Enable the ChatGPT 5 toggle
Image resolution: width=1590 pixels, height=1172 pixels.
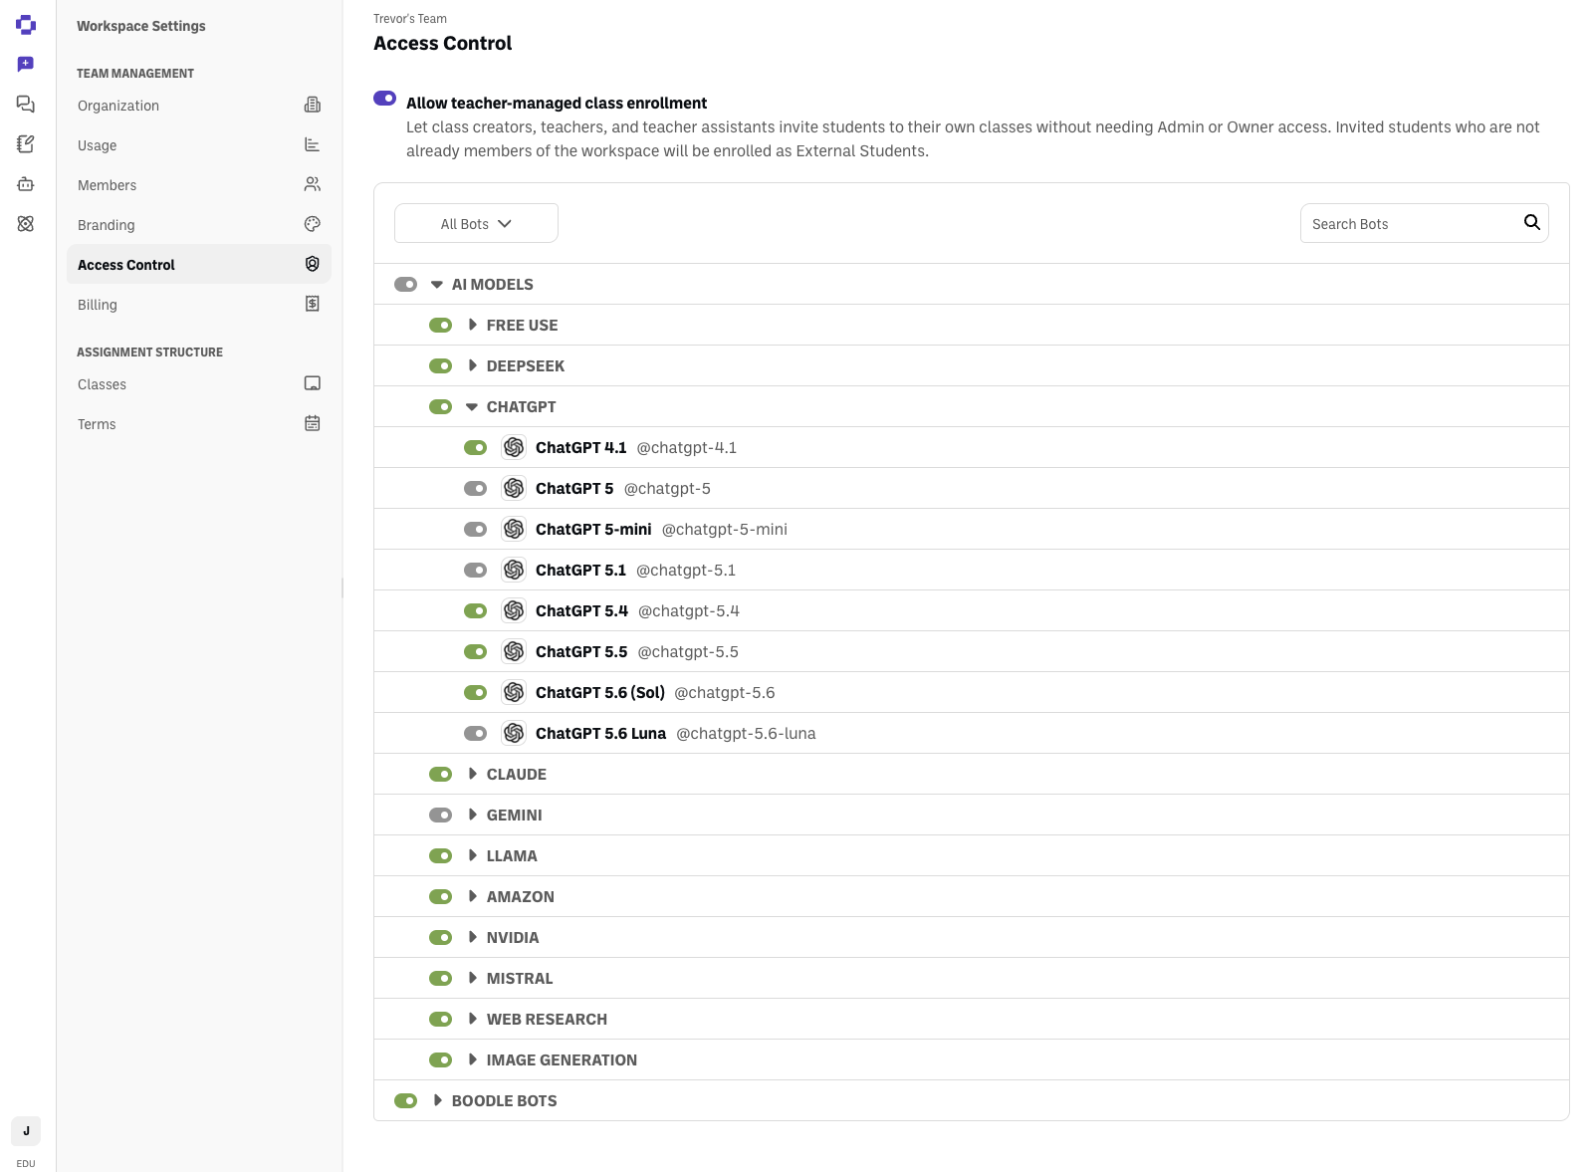point(476,488)
